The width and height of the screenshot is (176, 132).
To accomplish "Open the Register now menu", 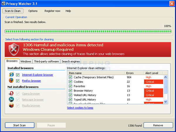I will click(53, 11).
